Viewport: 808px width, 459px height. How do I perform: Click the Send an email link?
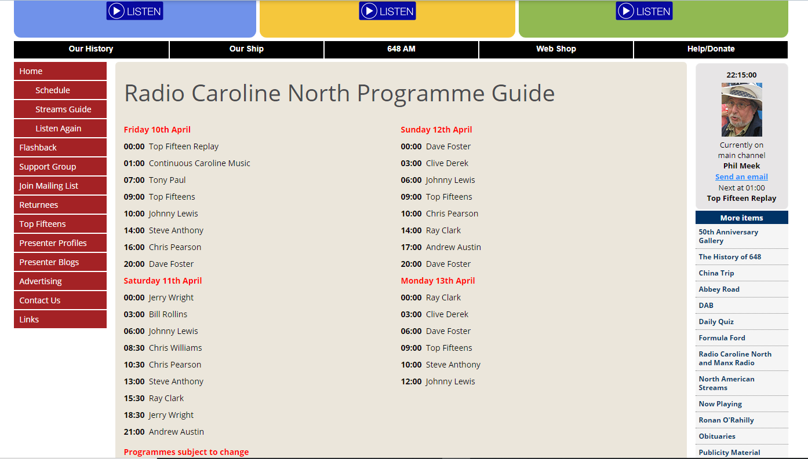[741, 177]
